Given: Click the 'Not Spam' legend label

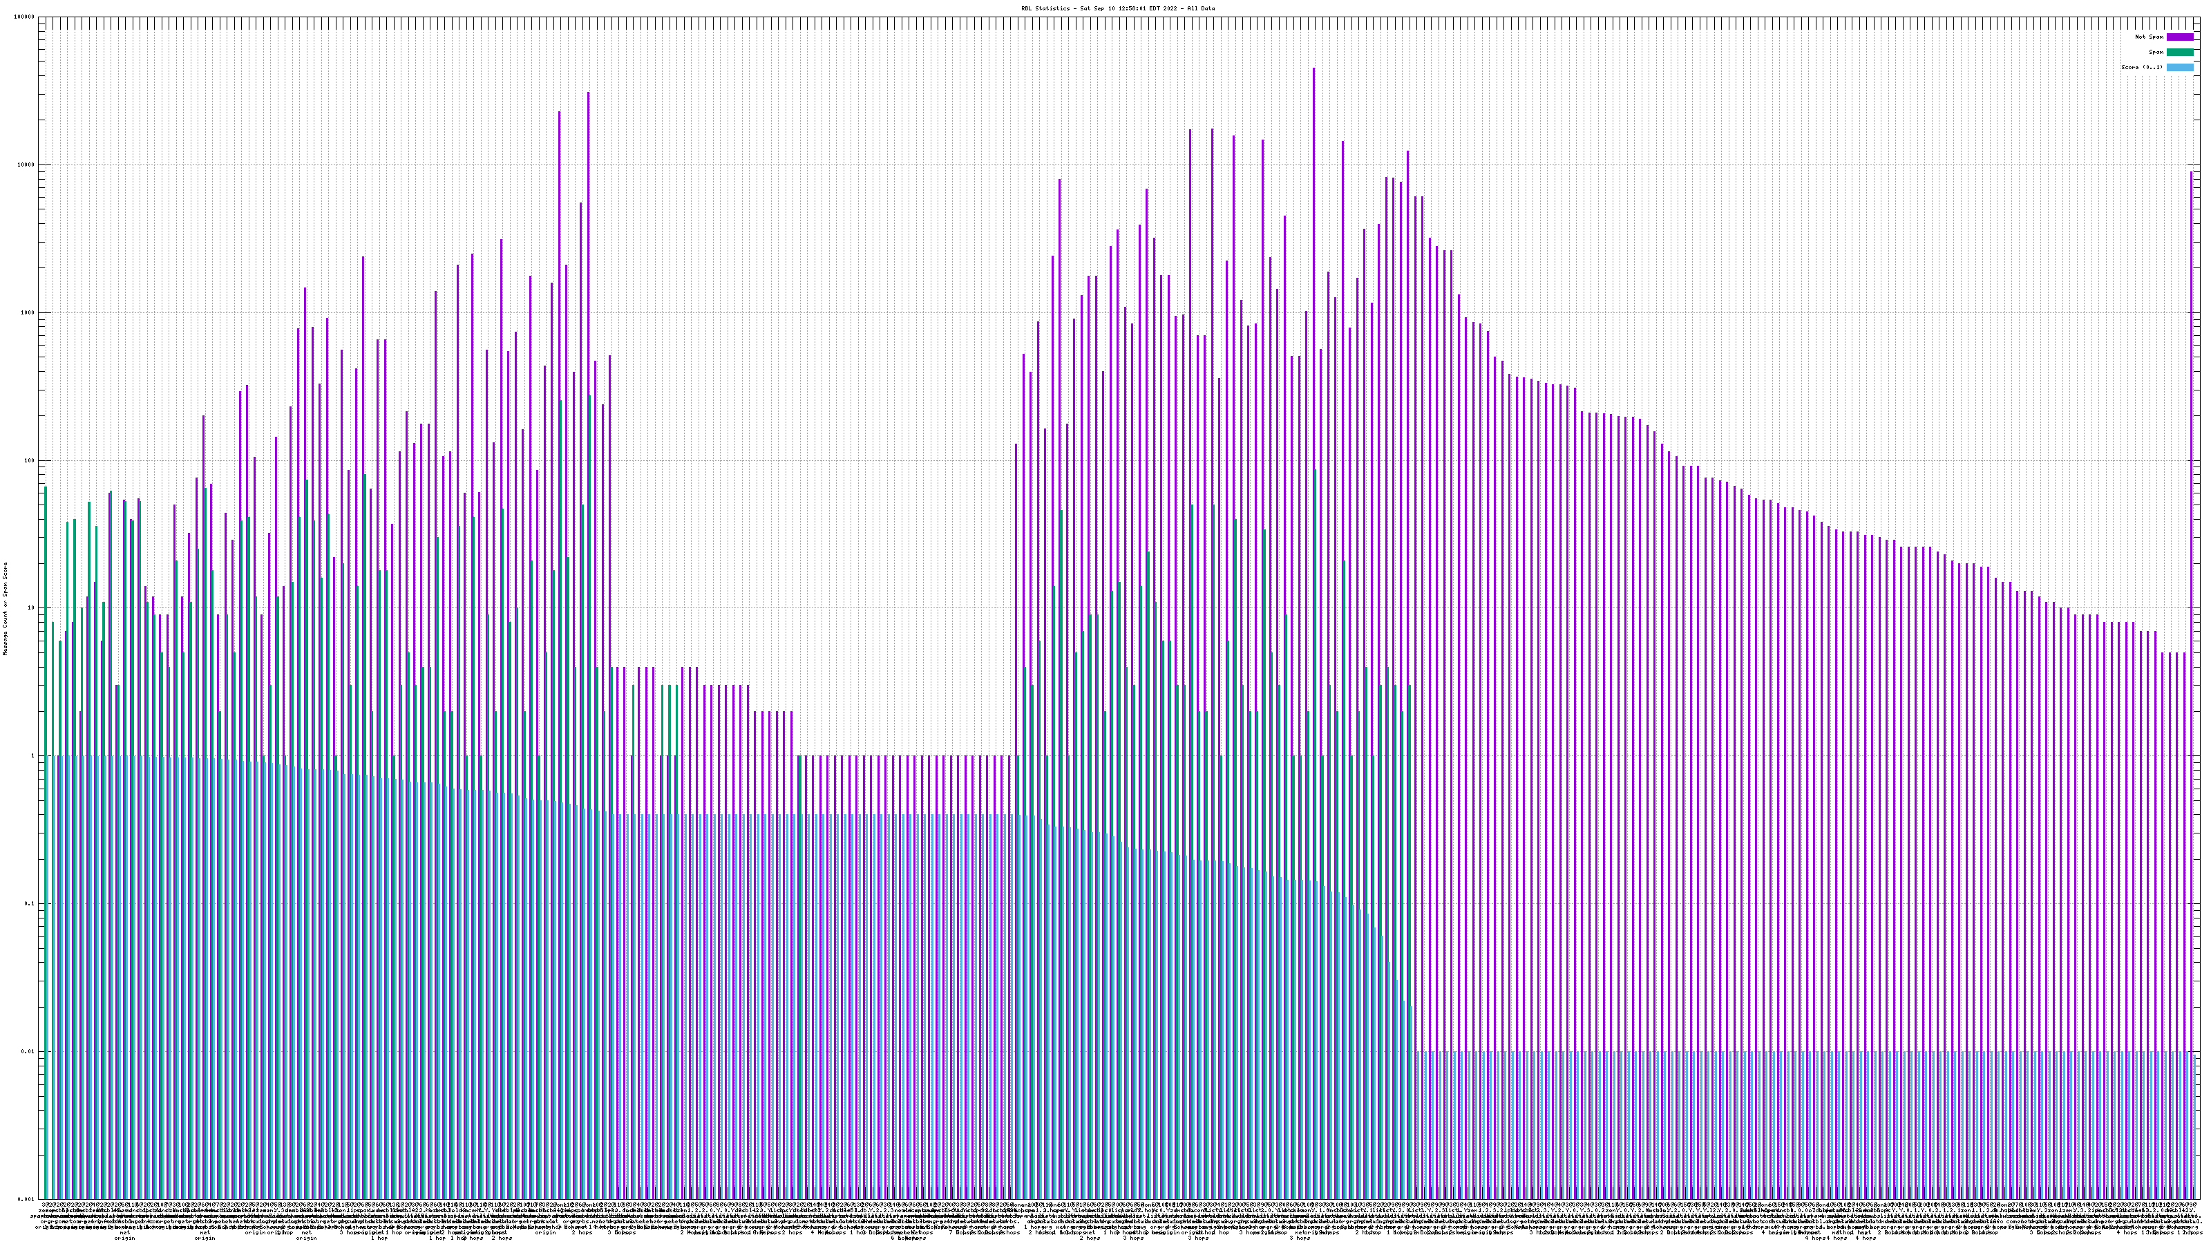Looking at the screenshot, I should (2150, 37).
